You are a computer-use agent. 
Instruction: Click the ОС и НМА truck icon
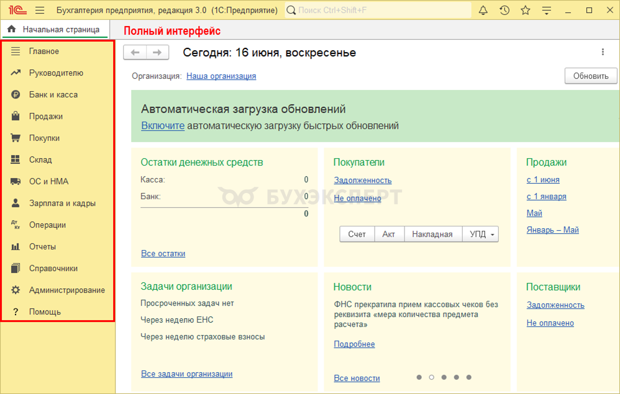pyautogui.click(x=16, y=181)
